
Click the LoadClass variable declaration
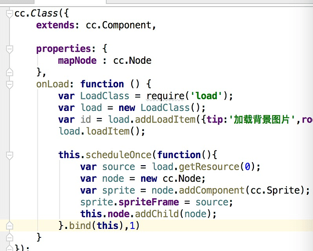(105, 96)
